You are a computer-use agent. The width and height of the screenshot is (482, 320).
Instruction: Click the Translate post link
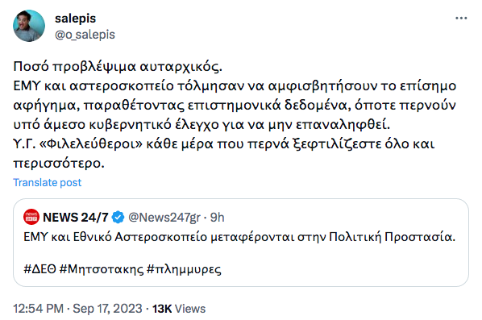[47, 182]
